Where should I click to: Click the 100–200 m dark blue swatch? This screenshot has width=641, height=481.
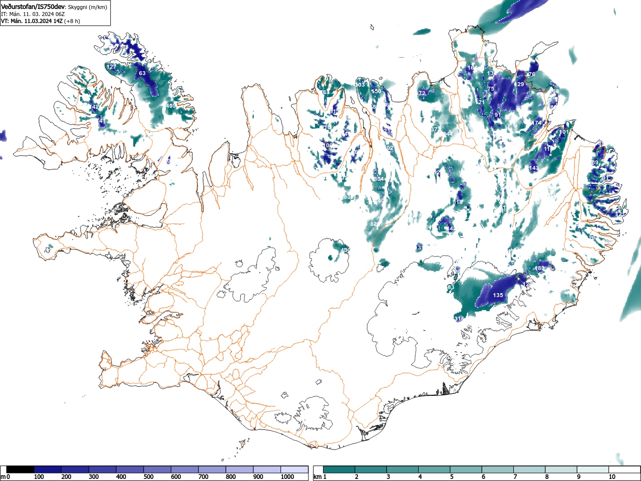pyautogui.click(x=48, y=469)
